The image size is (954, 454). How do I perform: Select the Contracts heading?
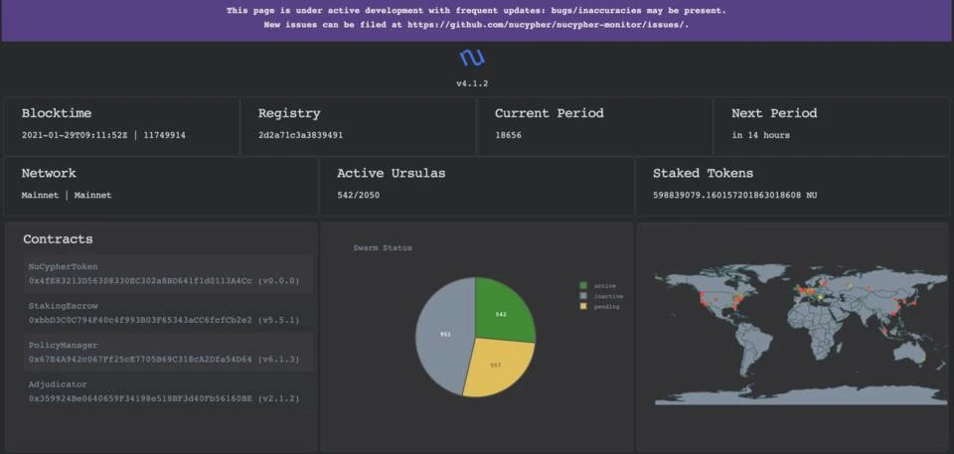pos(58,239)
